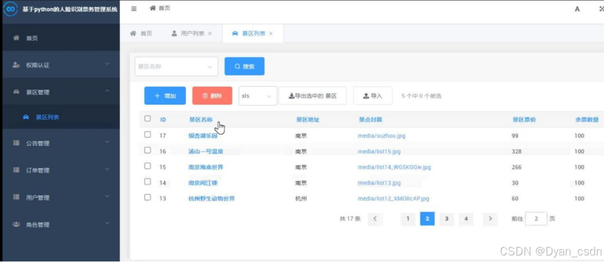Click the 导入 import button

(x=373, y=96)
